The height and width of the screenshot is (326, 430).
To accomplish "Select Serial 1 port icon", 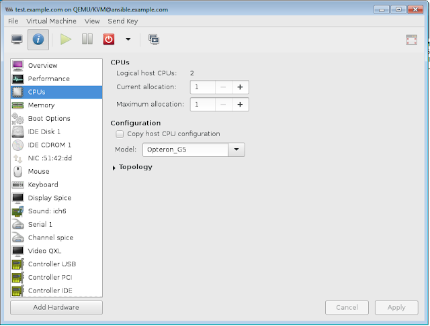I will tap(18, 225).
